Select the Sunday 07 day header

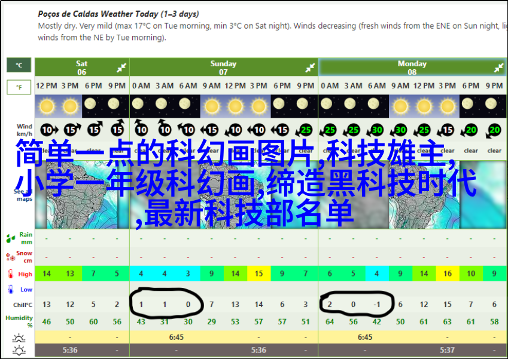[223, 68]
